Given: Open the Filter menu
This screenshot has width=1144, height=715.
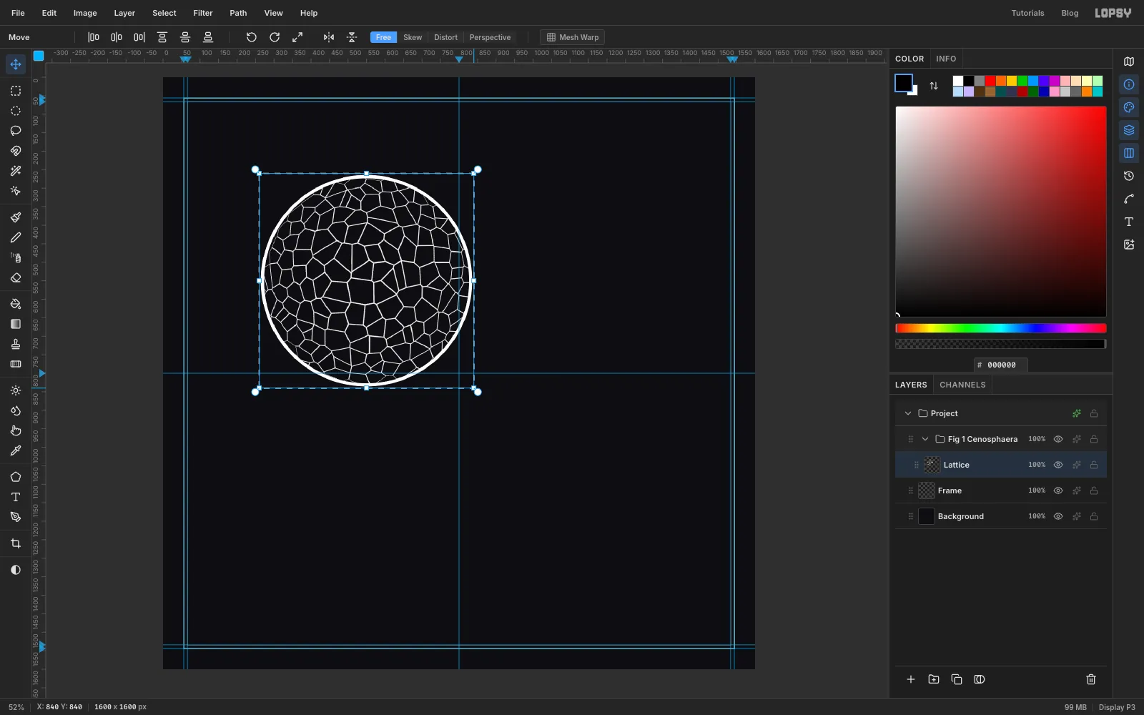Looking at the screenshot, I should [203, 13].
